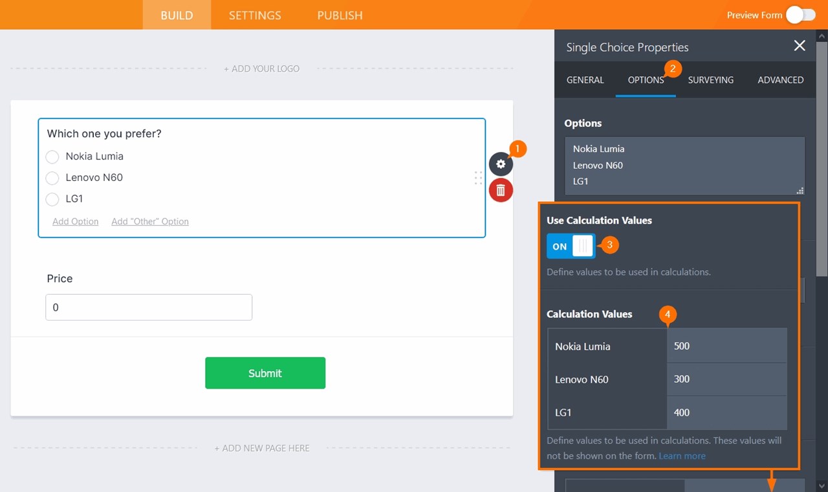
Task: Click the Options heading in the panel
Action: point(583,123)
